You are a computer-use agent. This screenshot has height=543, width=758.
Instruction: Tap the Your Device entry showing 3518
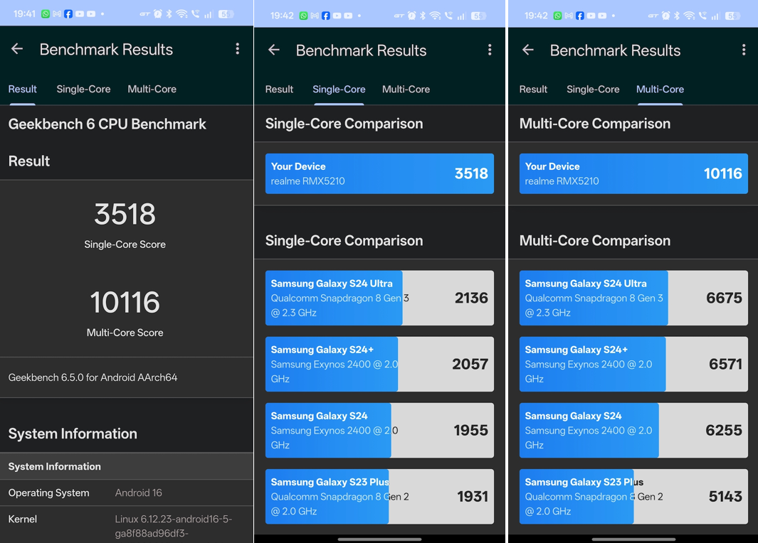pos(379,173)
